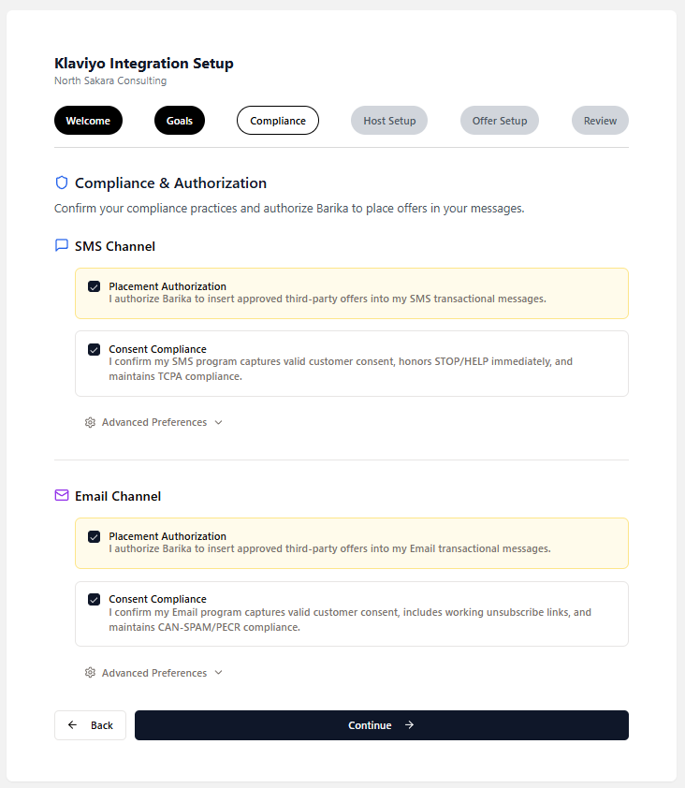Click the shield icon beside Compliance & Authorization
This screenshot has height=788, width=685.
tap(62, 182)
